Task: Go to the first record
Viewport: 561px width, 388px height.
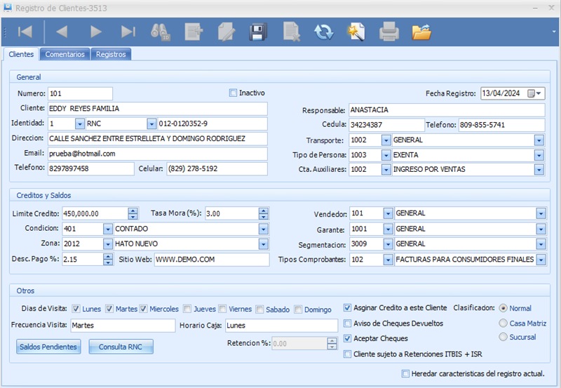Action: click(25, 32)
